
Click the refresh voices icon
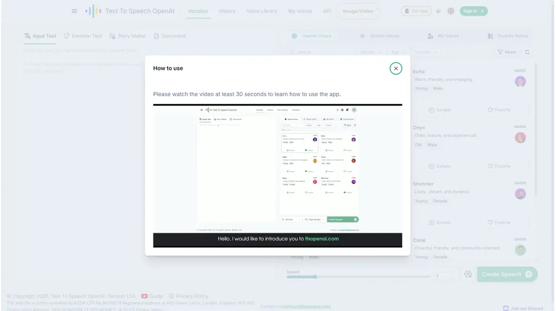coord(527,52)
